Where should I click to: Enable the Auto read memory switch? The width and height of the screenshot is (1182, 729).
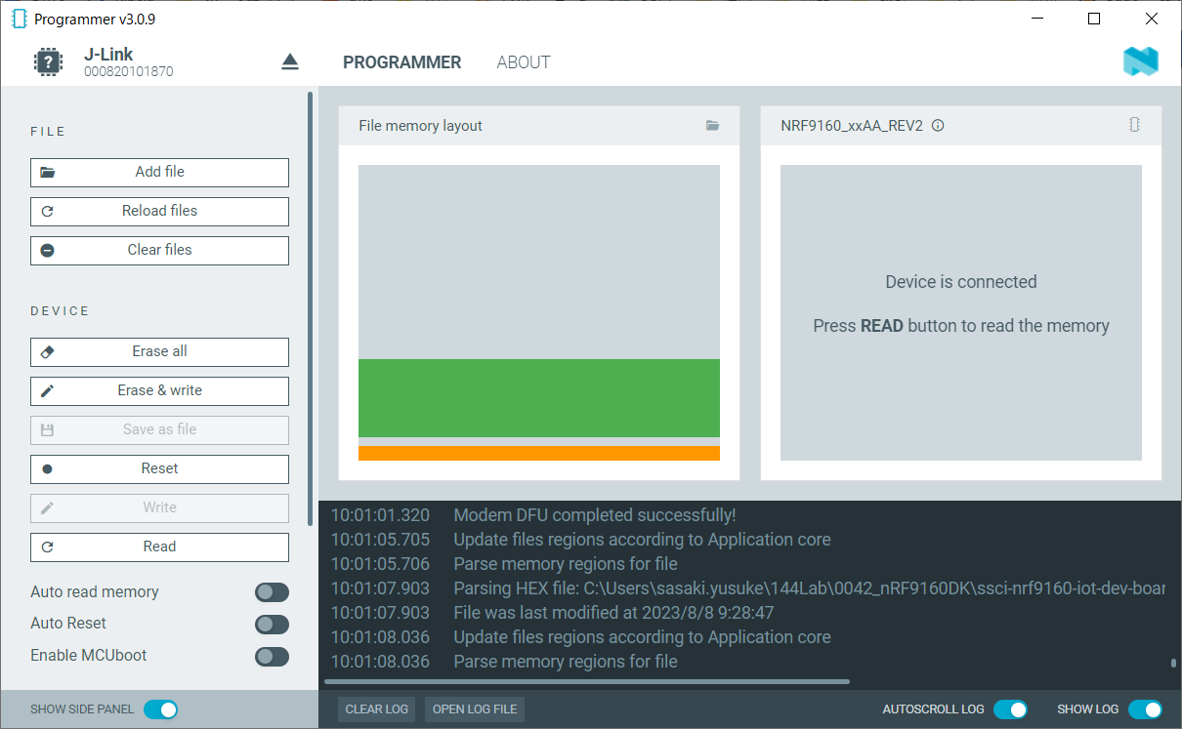pos(272,592)
